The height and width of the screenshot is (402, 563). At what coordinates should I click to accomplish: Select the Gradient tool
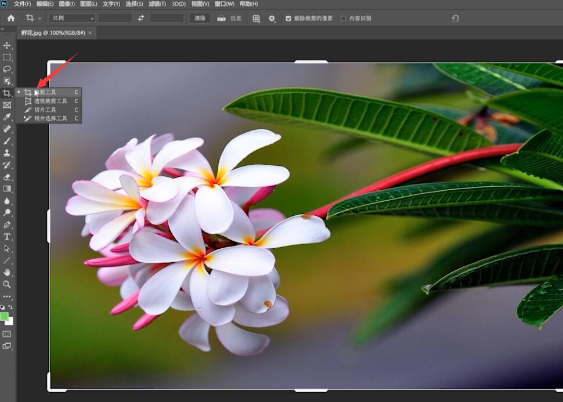(7, 189)
